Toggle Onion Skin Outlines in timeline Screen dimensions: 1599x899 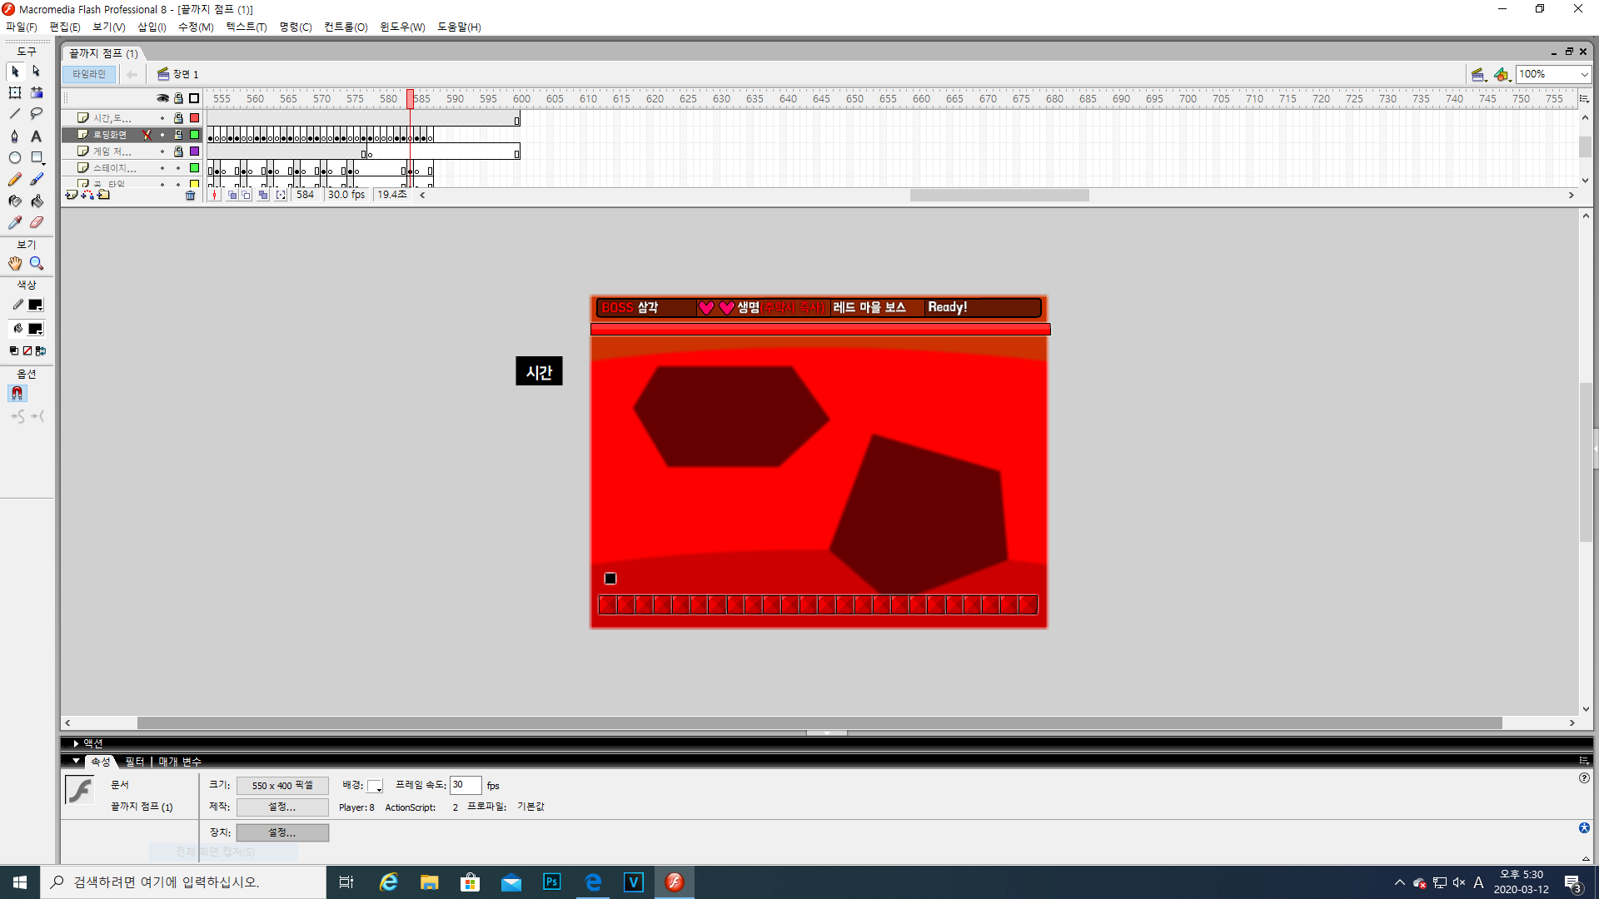(247, 195)
